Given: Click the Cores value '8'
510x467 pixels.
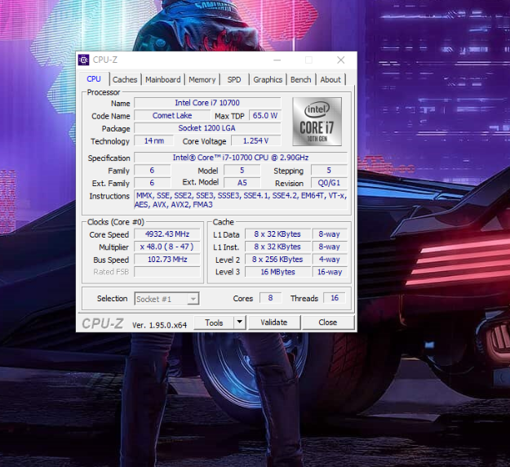Looking at the screenshot, I should (270, 298).
